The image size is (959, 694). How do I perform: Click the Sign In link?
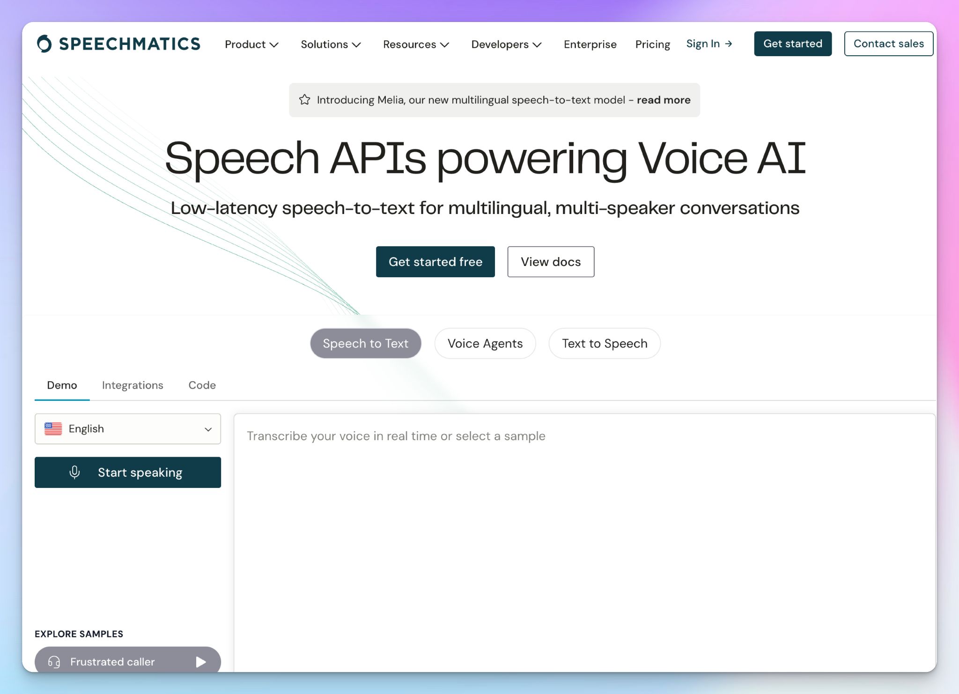click(703, 44)
